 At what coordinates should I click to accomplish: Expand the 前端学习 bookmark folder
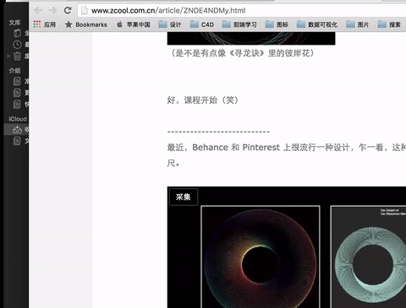(239, 24)
